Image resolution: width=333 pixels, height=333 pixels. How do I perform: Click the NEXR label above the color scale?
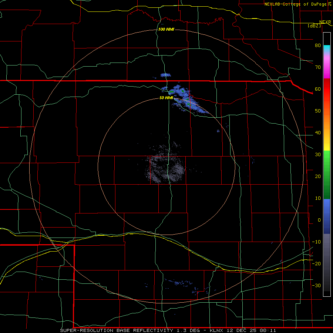[x=325, y=22]
